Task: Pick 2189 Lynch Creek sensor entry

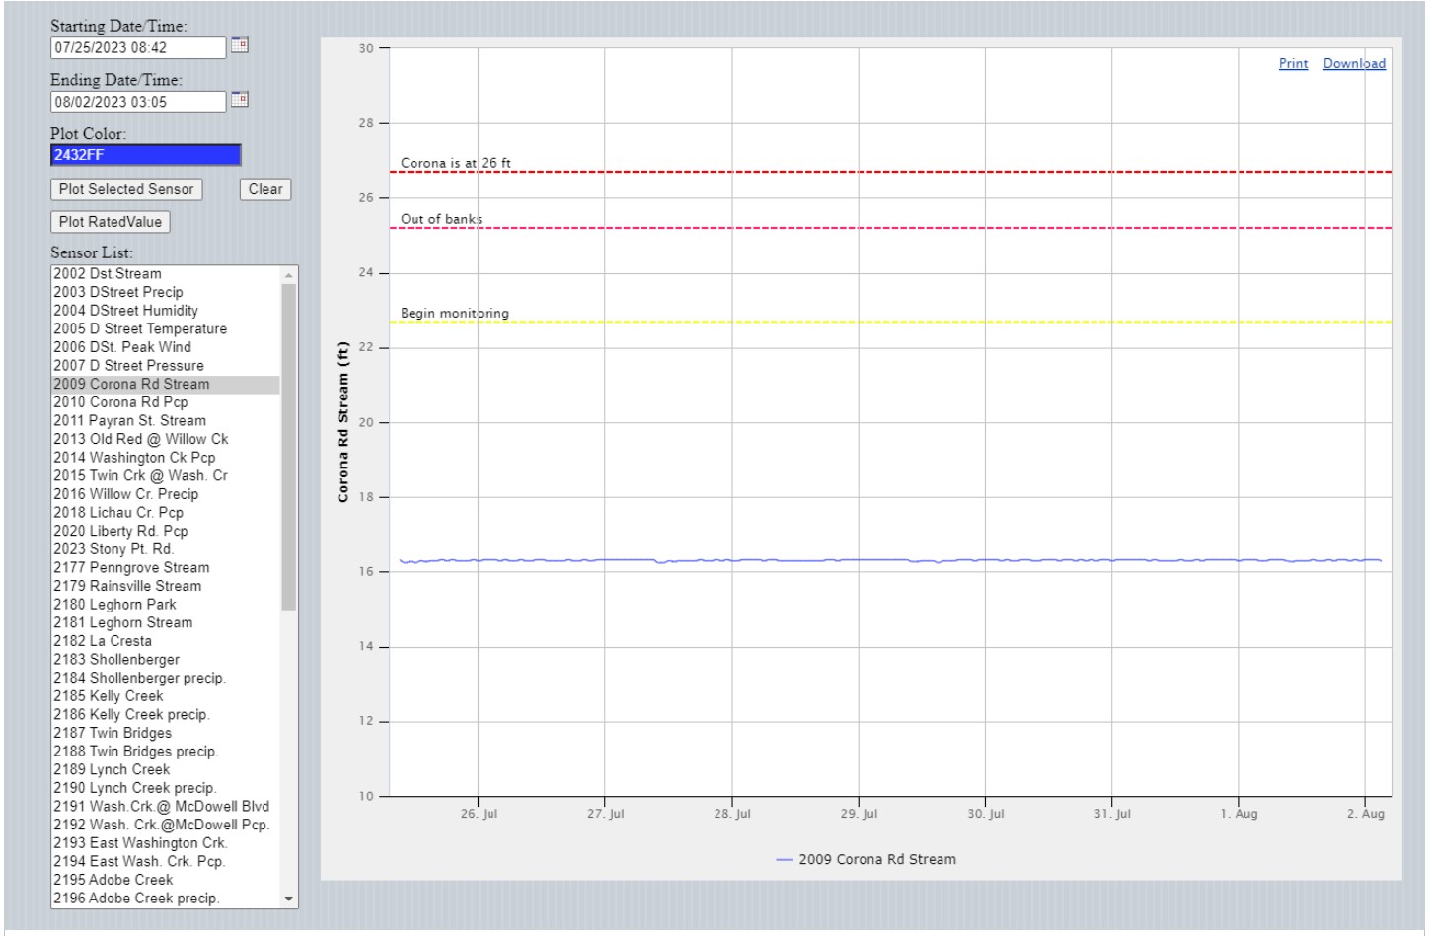Action: [x=112, y=769]
